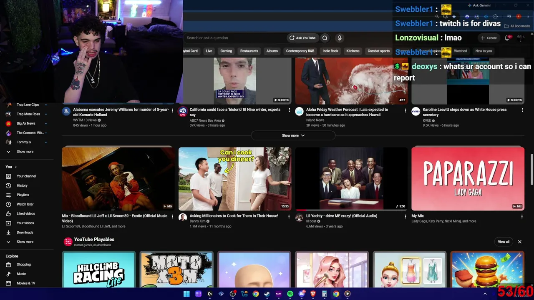The image size is (534, 300).
Task: Open watch History from sidebar
Action: point(22,185)
